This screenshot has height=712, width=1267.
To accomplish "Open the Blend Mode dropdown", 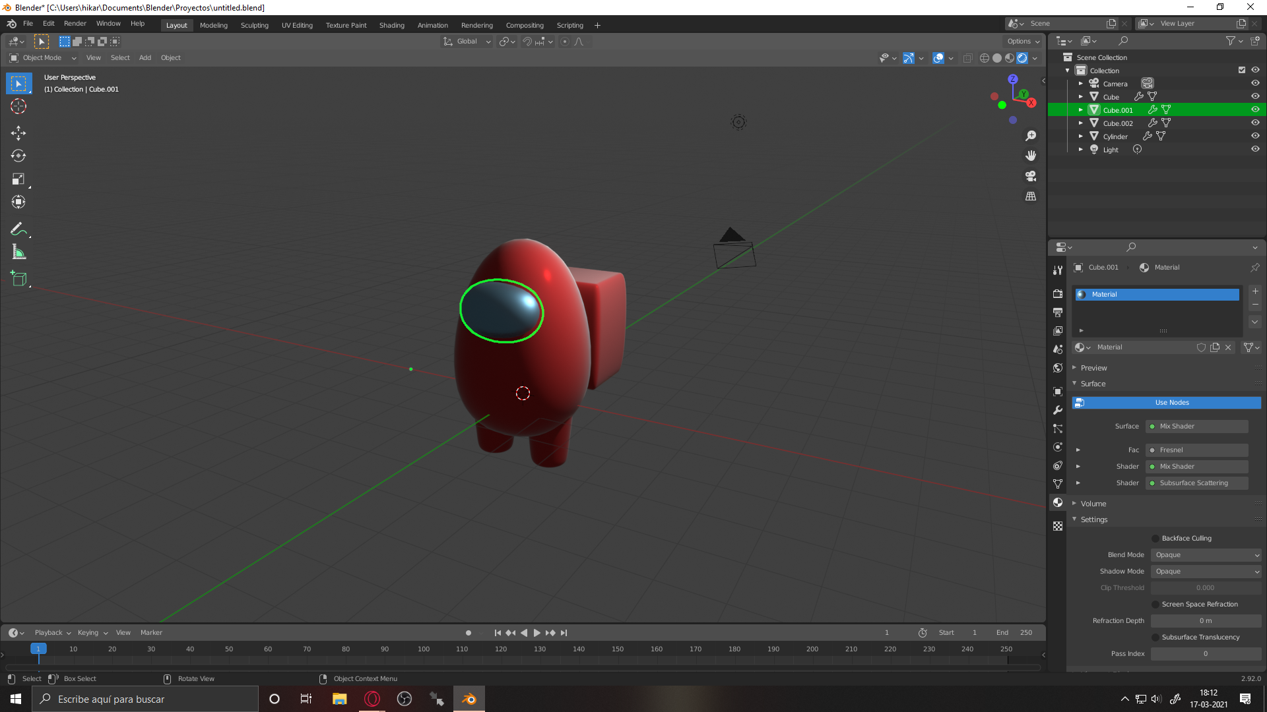I will 1206,555.
